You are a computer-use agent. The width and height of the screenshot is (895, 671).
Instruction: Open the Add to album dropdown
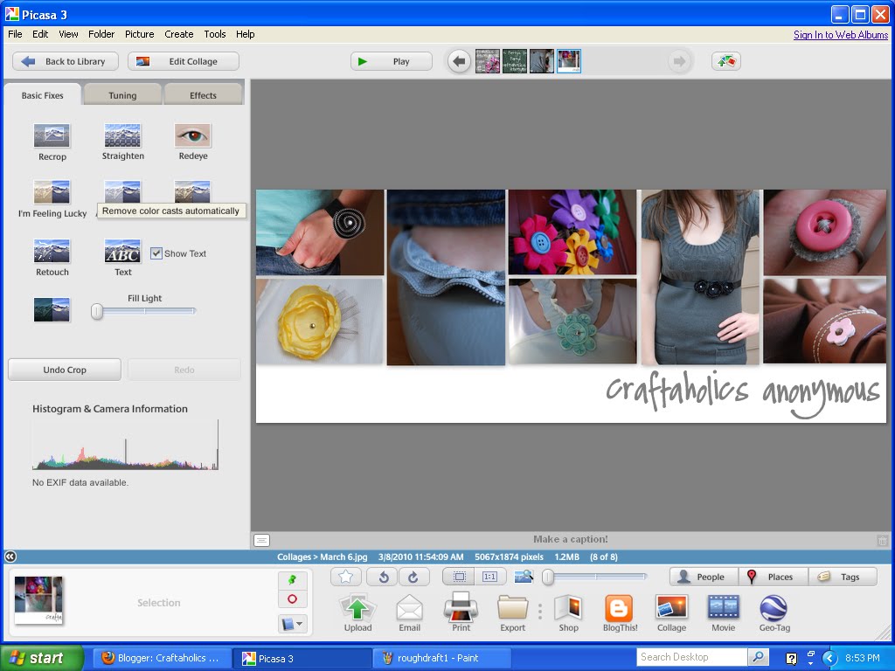[x=292, y=624]
